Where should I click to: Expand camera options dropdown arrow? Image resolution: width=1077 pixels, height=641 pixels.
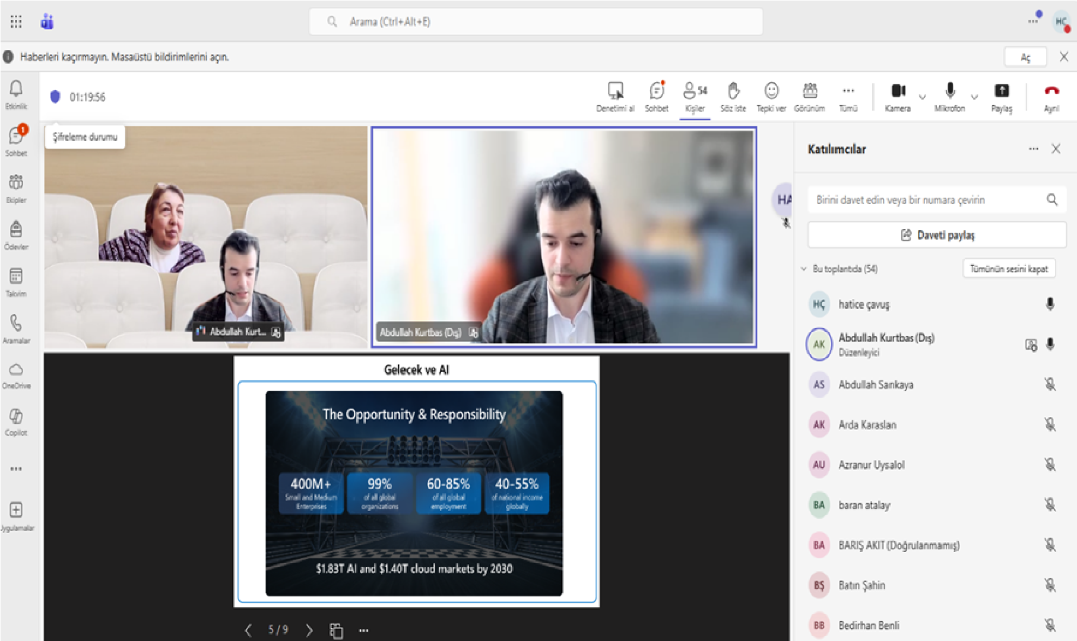(x=922, y=97)
